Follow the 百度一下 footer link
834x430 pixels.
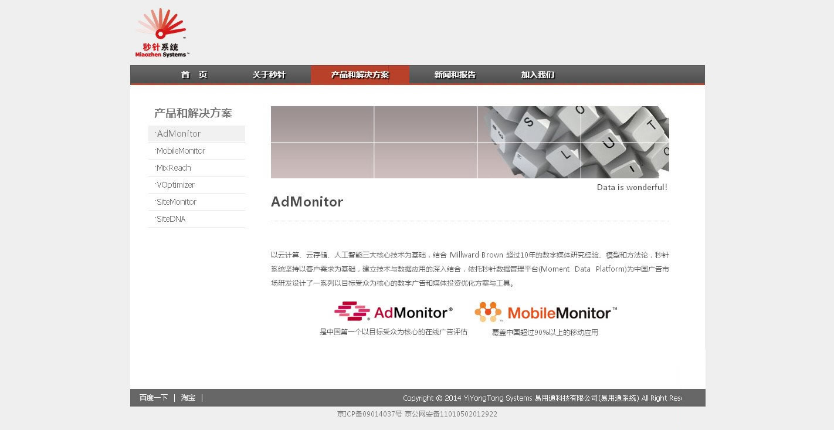tap(154, 398)
